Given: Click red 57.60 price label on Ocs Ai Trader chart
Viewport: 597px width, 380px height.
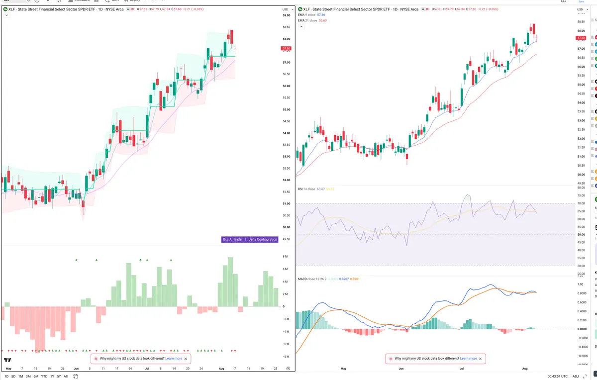Looking at the screenshot, I should [286, 49].
